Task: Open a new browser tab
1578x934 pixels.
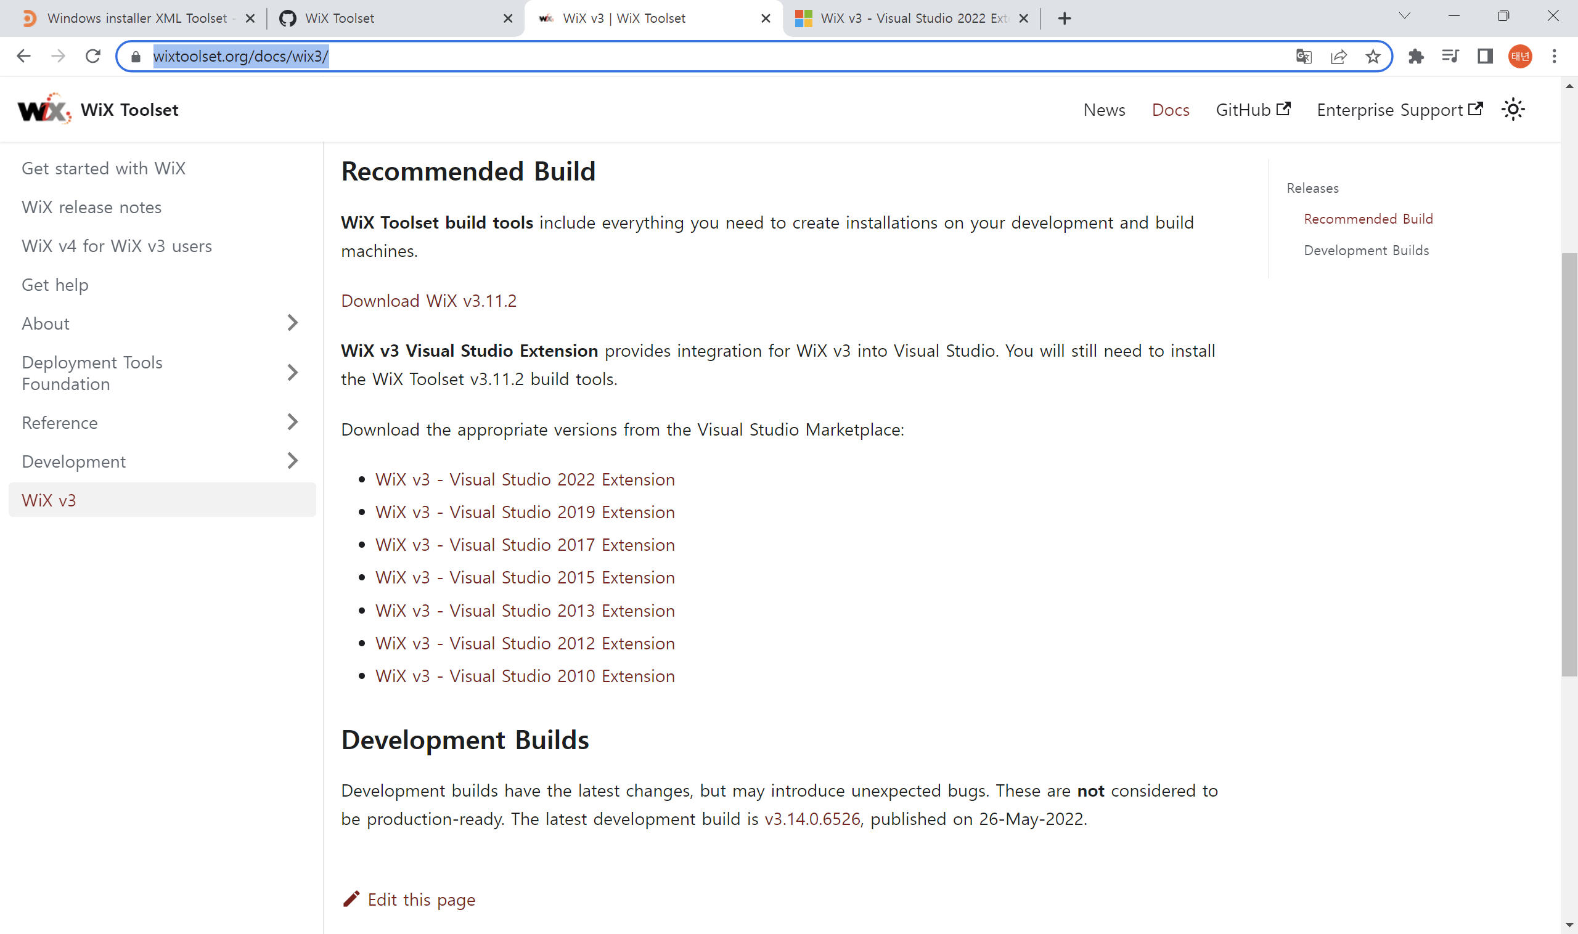Action: click(x=1064, y=18)
